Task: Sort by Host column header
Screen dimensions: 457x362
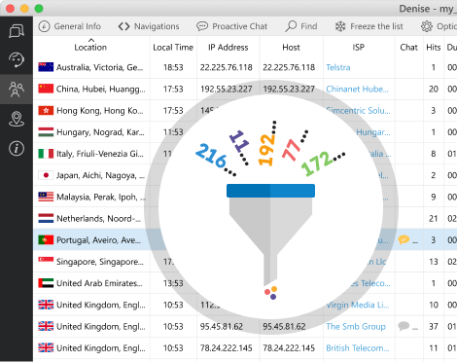Action: tap(291, 48)
